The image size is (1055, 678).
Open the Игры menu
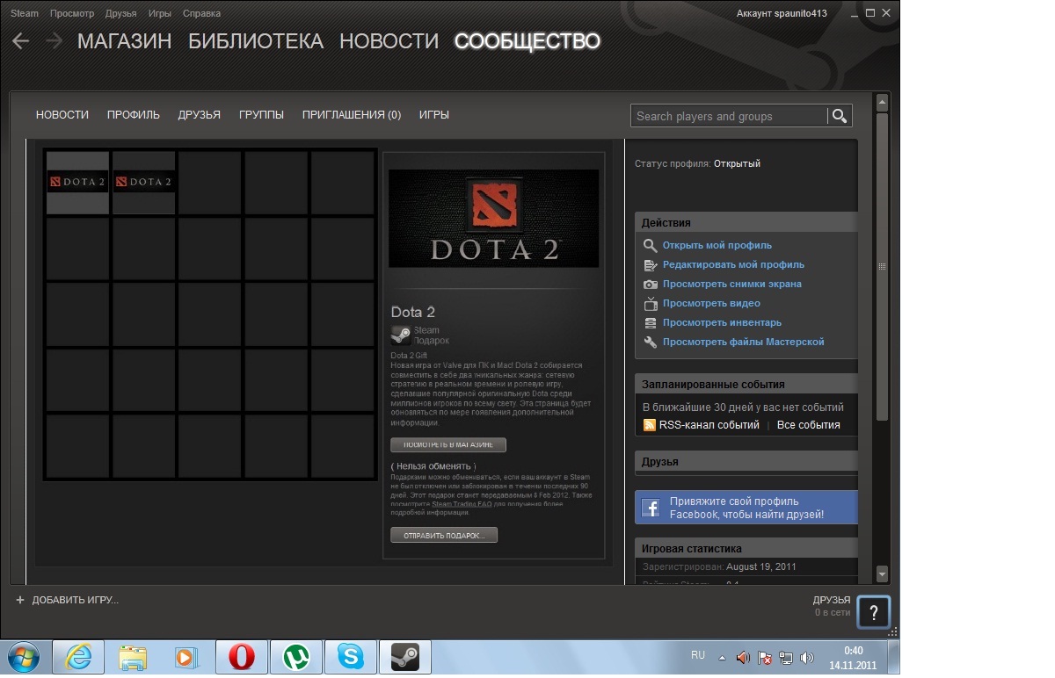pos(160,14)
